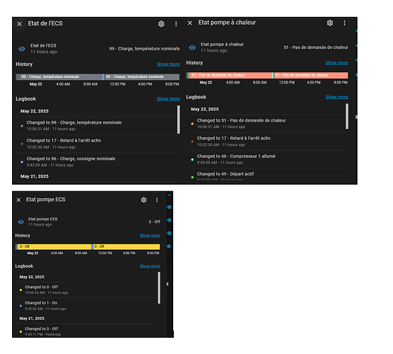This screenshot has width=393, height=354.
Task: Select 'Changed to 1 - On' logbook entry
Action: tap(87, 306)
